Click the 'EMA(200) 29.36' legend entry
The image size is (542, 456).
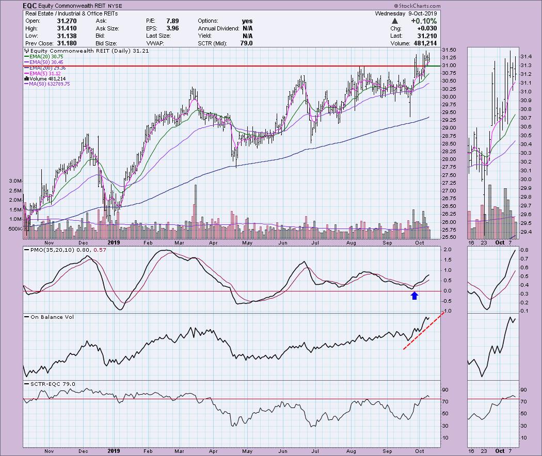(47, 68)
